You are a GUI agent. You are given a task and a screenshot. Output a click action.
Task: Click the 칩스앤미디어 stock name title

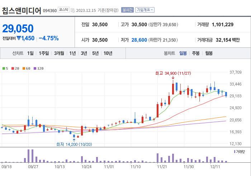[22, 10]
